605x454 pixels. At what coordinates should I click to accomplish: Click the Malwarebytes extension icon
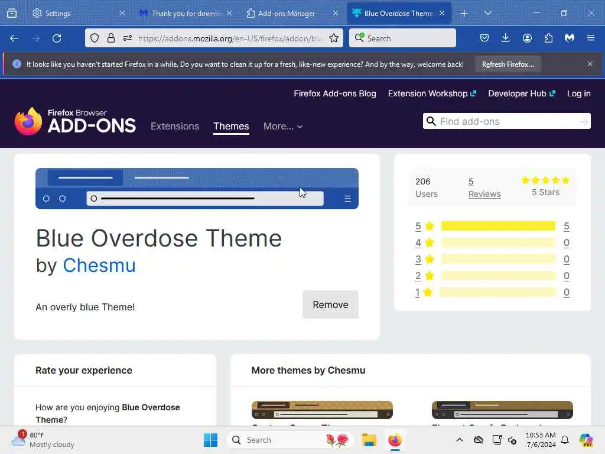click(x=570, y=38)
